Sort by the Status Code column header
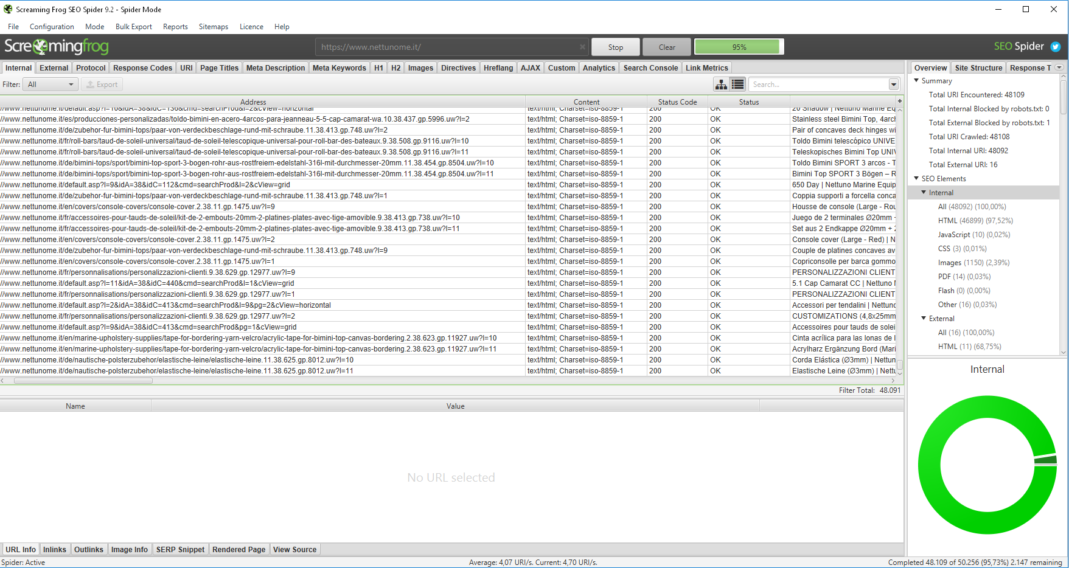 [677, 102]
